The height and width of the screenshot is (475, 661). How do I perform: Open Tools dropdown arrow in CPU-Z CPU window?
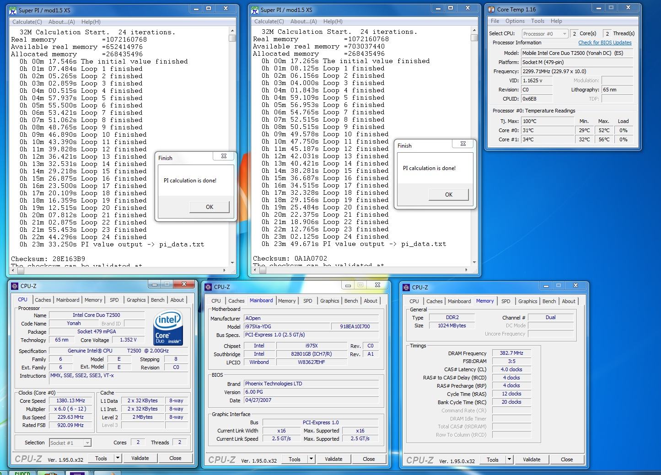[118, 458]
